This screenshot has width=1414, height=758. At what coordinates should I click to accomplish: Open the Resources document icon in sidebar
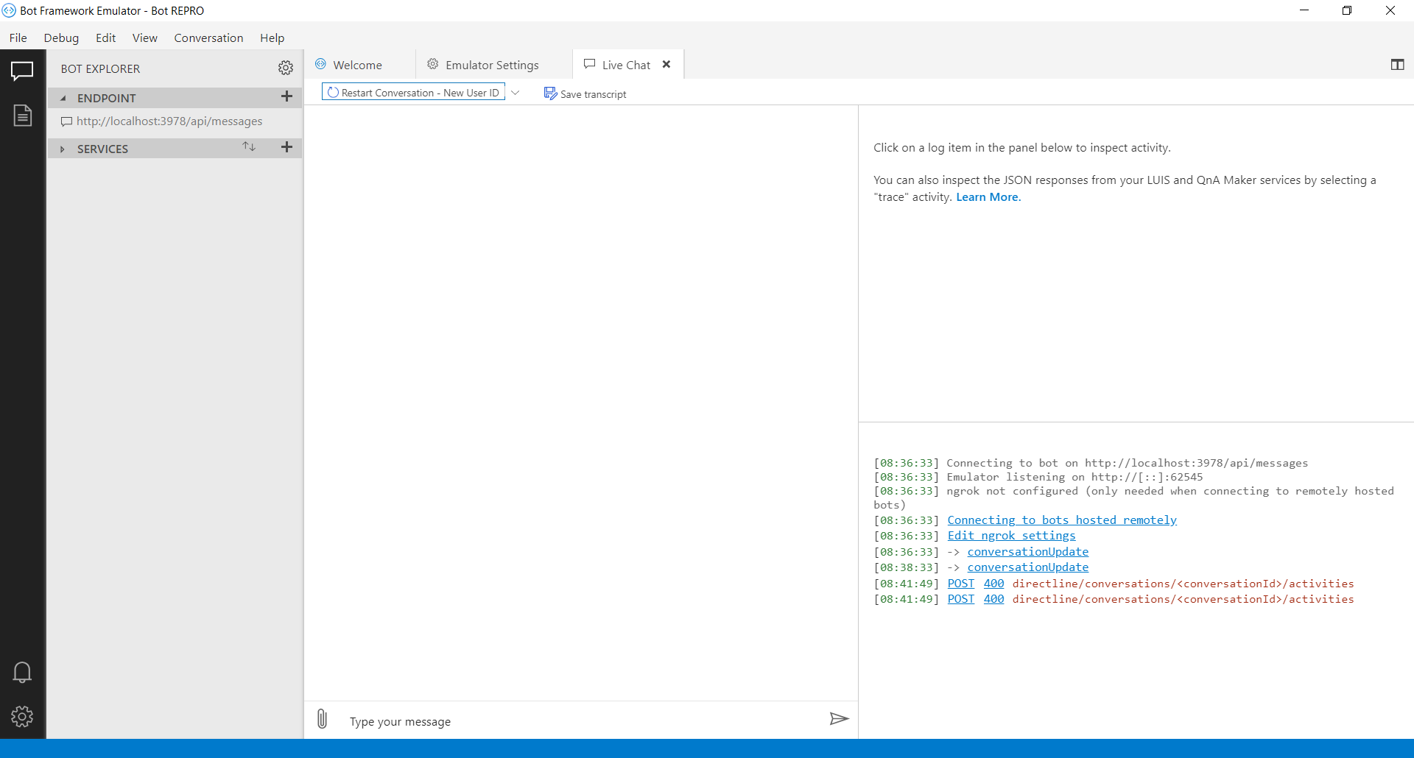coord(23,116)
